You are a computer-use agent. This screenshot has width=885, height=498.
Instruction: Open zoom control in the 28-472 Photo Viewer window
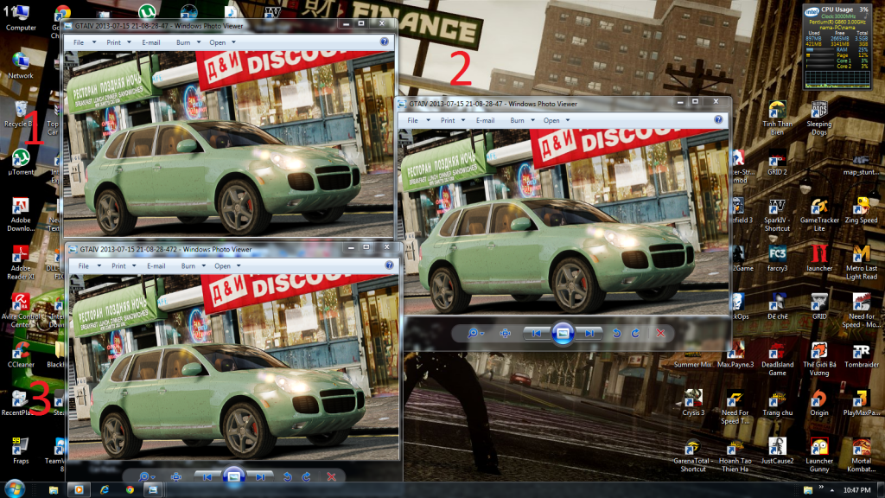(146, 476)
